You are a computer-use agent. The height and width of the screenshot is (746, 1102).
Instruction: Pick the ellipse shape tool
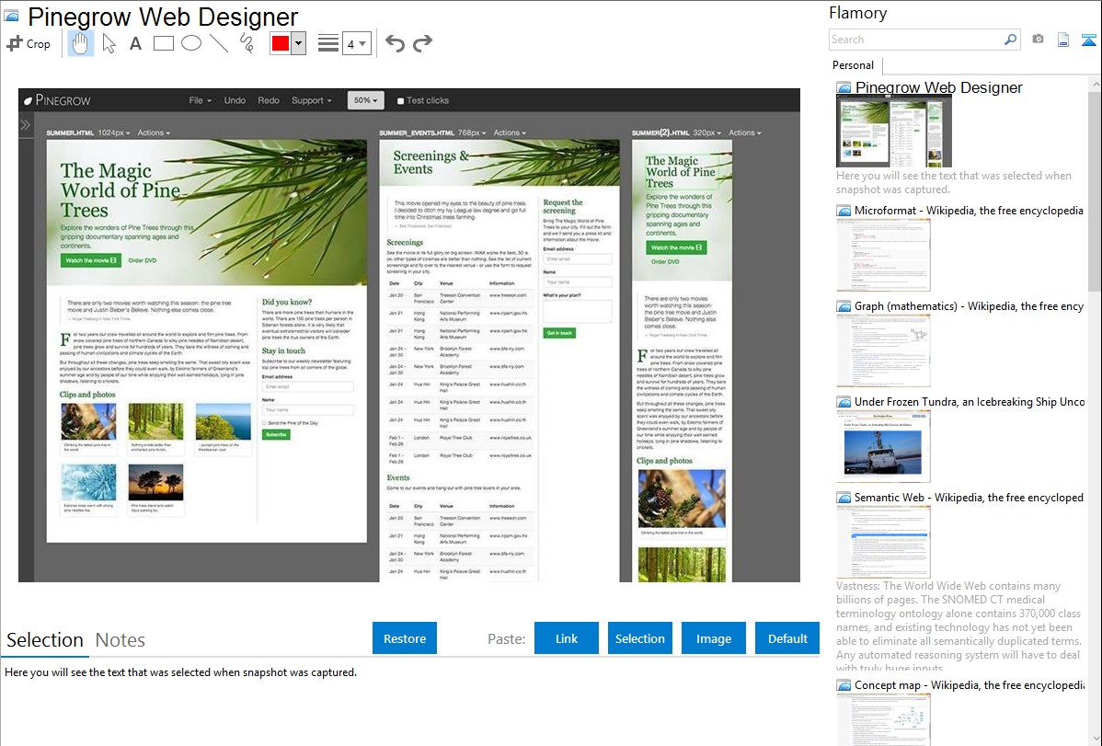pos(191,43)
